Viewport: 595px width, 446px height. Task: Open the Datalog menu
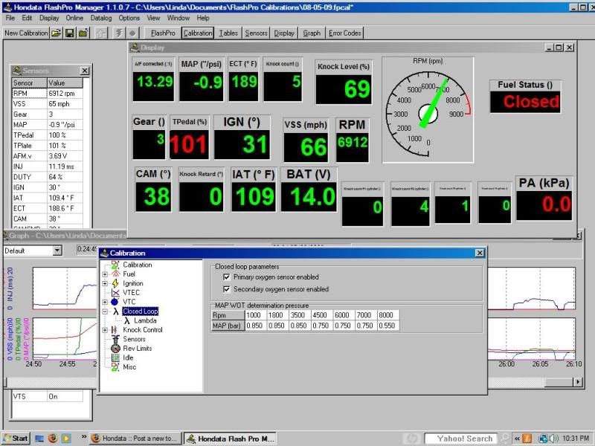coord(101,18)
